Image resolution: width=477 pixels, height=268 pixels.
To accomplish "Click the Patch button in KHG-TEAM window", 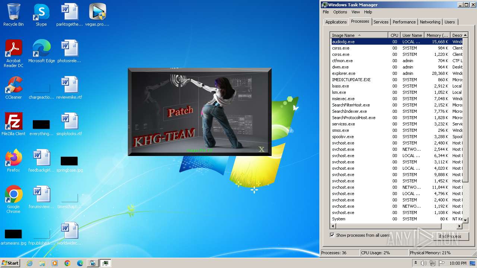I will coord(180,111).
